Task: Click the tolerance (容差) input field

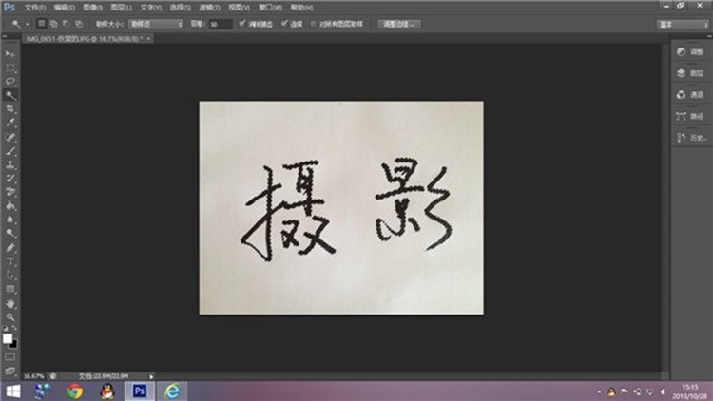Action: click(219, 23)
